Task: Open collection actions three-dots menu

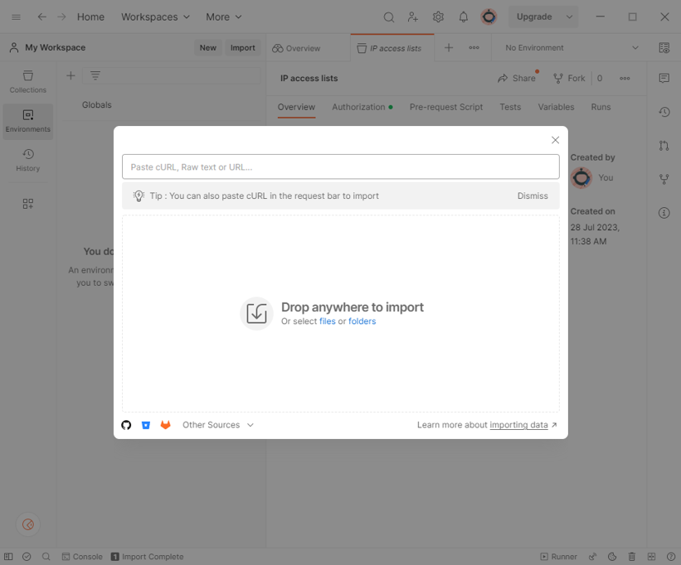Action: point(625,79)
